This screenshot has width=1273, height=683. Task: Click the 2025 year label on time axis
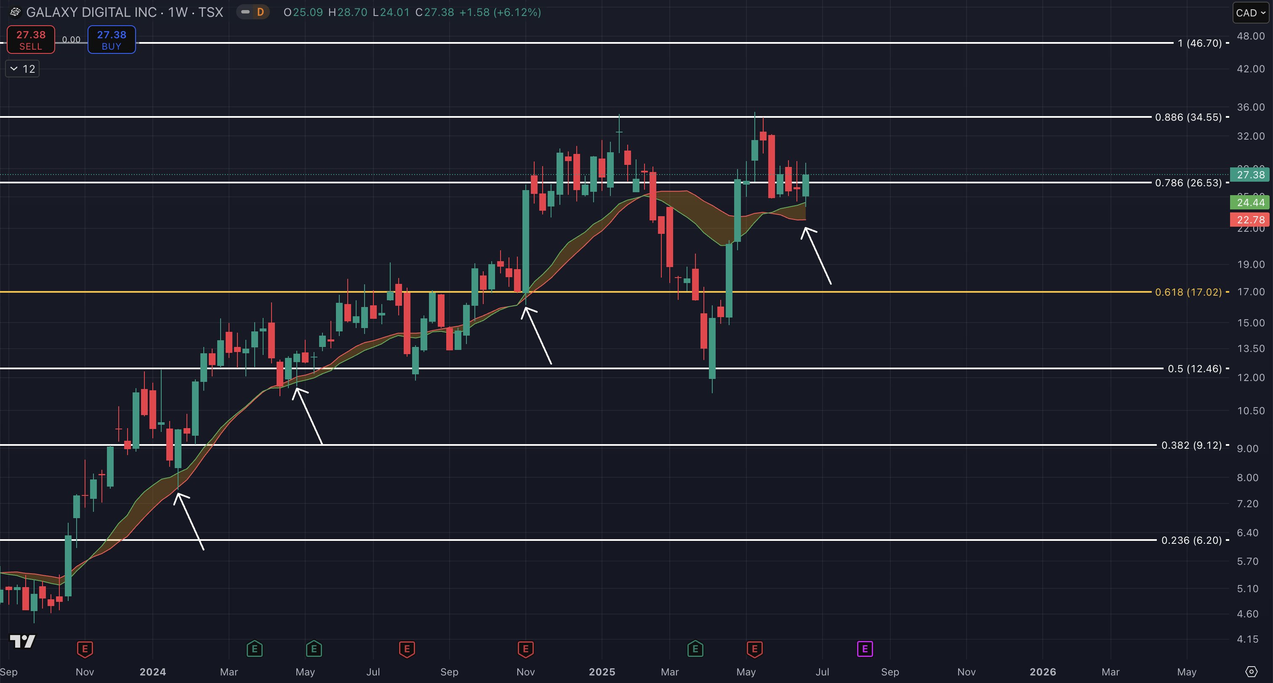[602, 672]
